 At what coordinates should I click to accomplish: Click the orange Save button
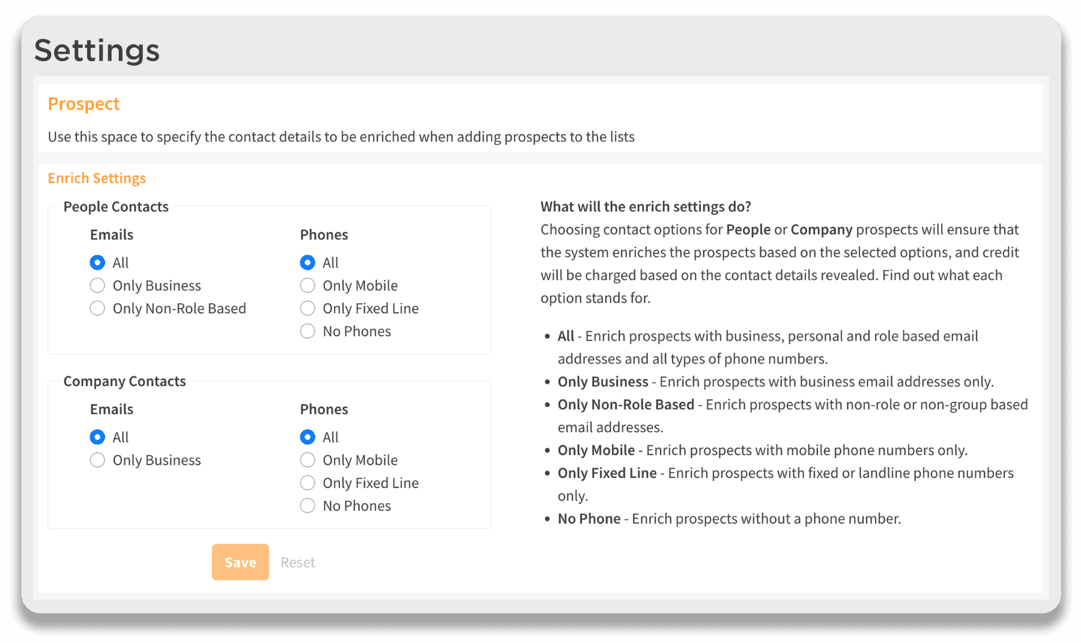tap(240, 562)
